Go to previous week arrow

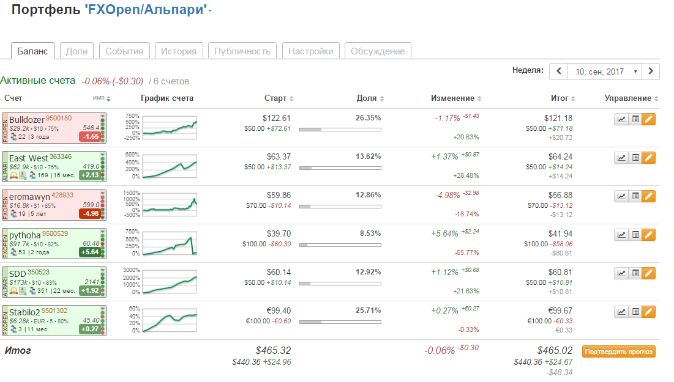(x=558, y=72)
